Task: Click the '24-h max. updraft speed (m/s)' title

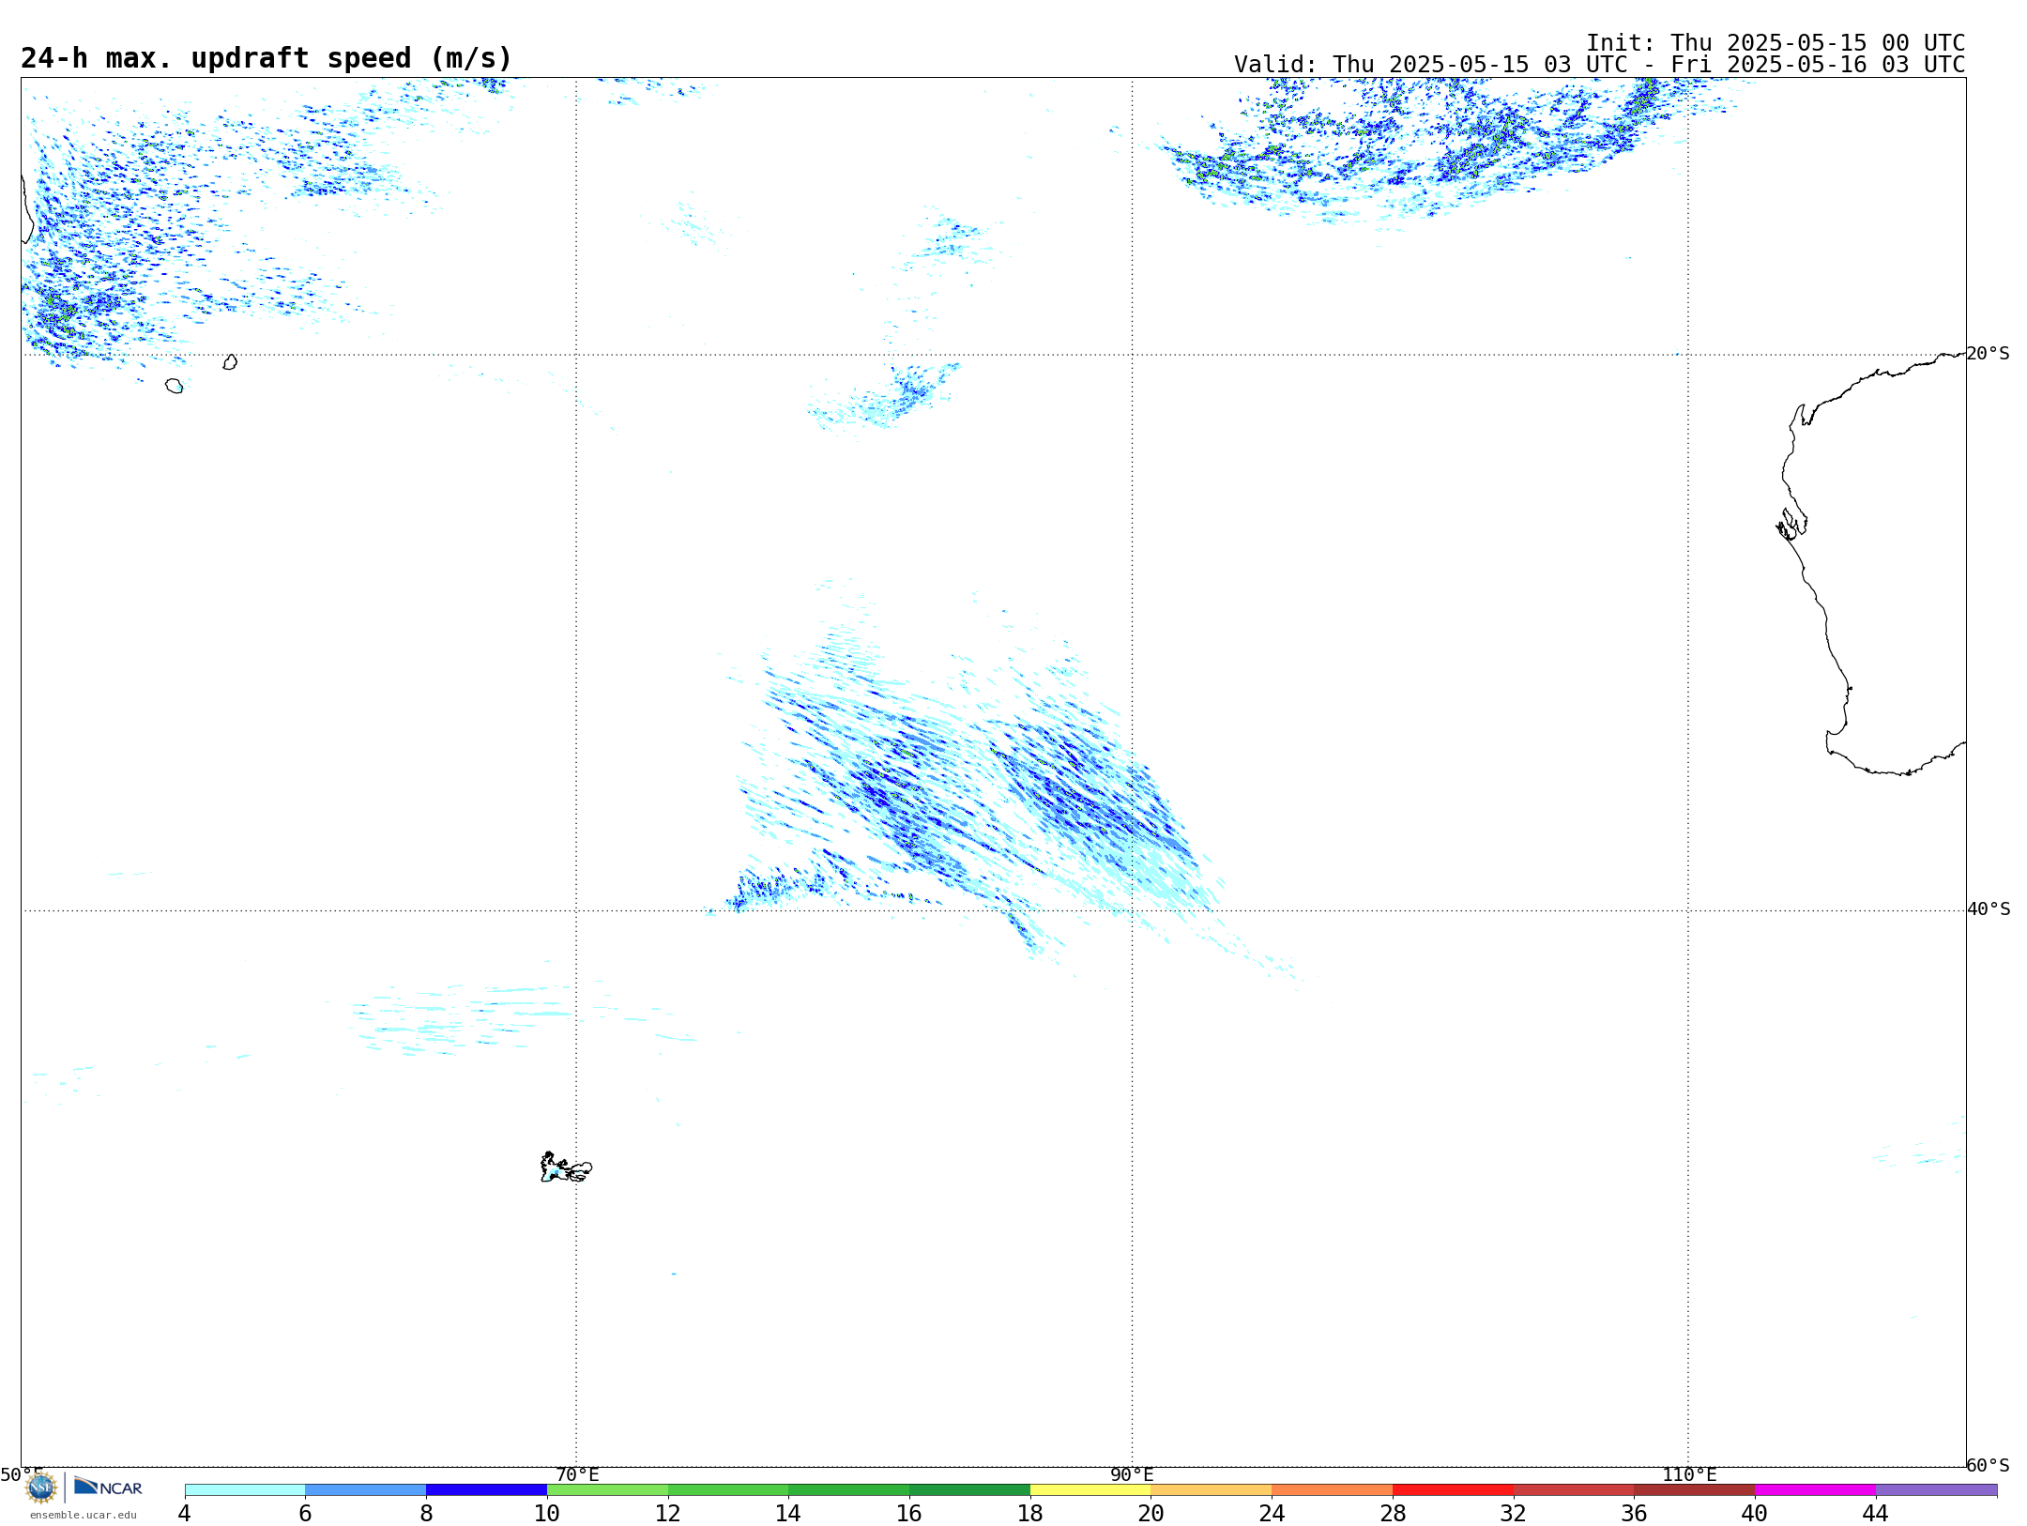Action: (267, 58)
